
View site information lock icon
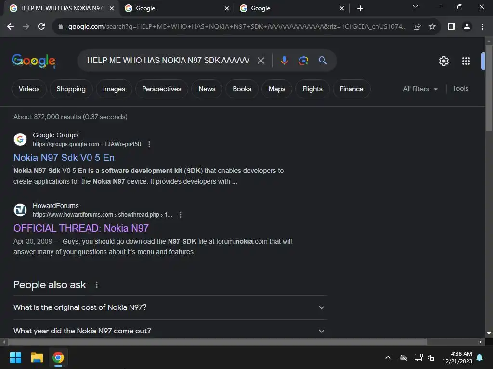click(61, 27)
